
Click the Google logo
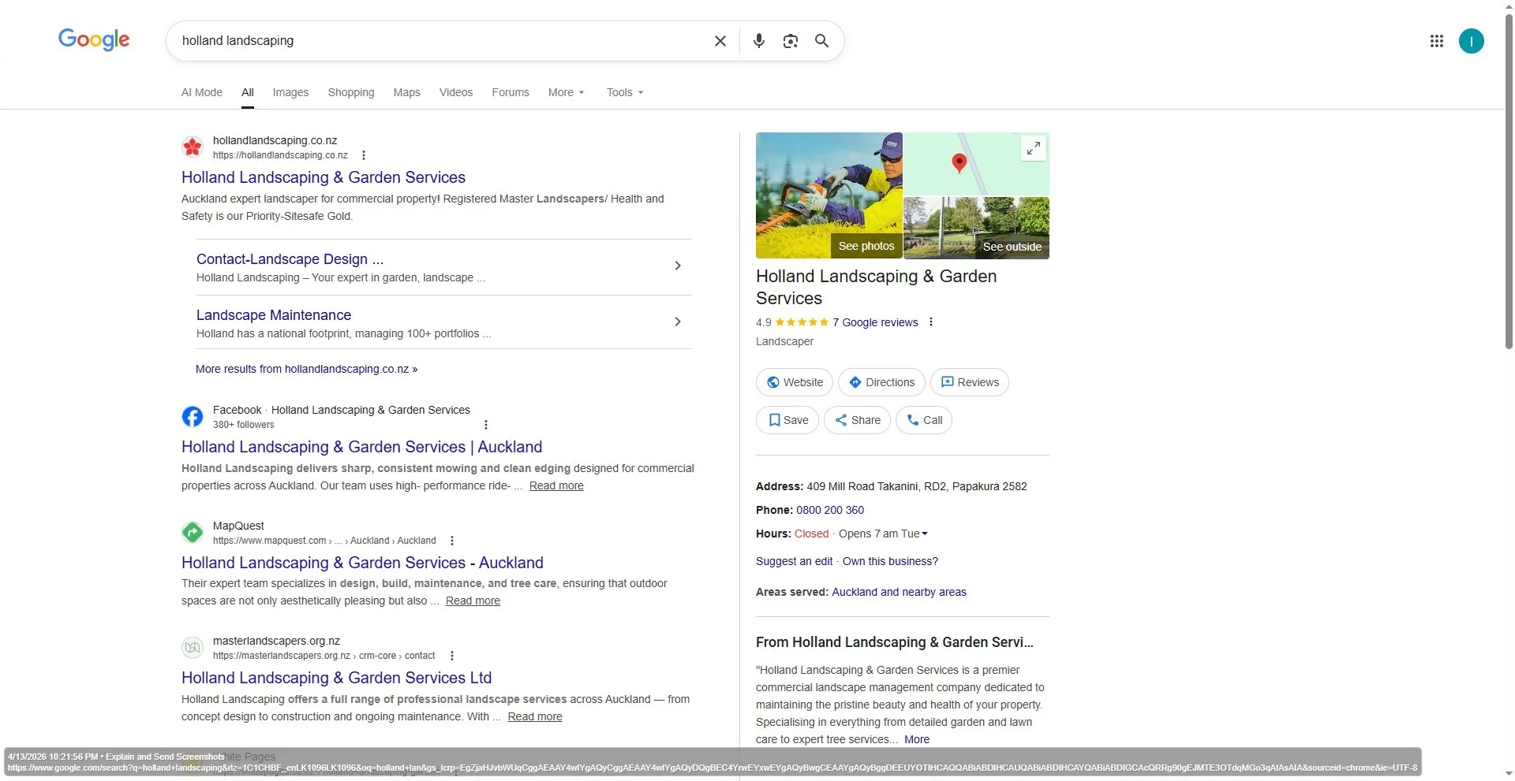pyautogui.click(x=94, y=39)
